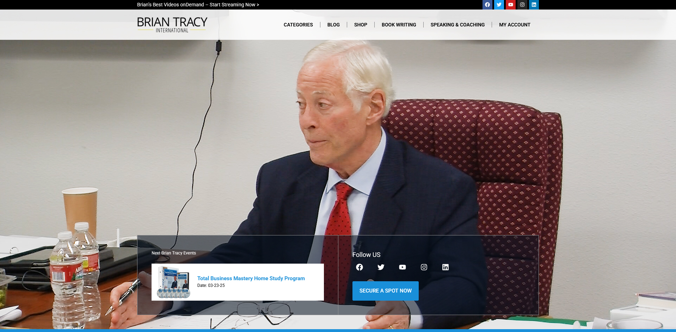
Task: Open Twitter icon under Follow US
Action: (381, 267)
